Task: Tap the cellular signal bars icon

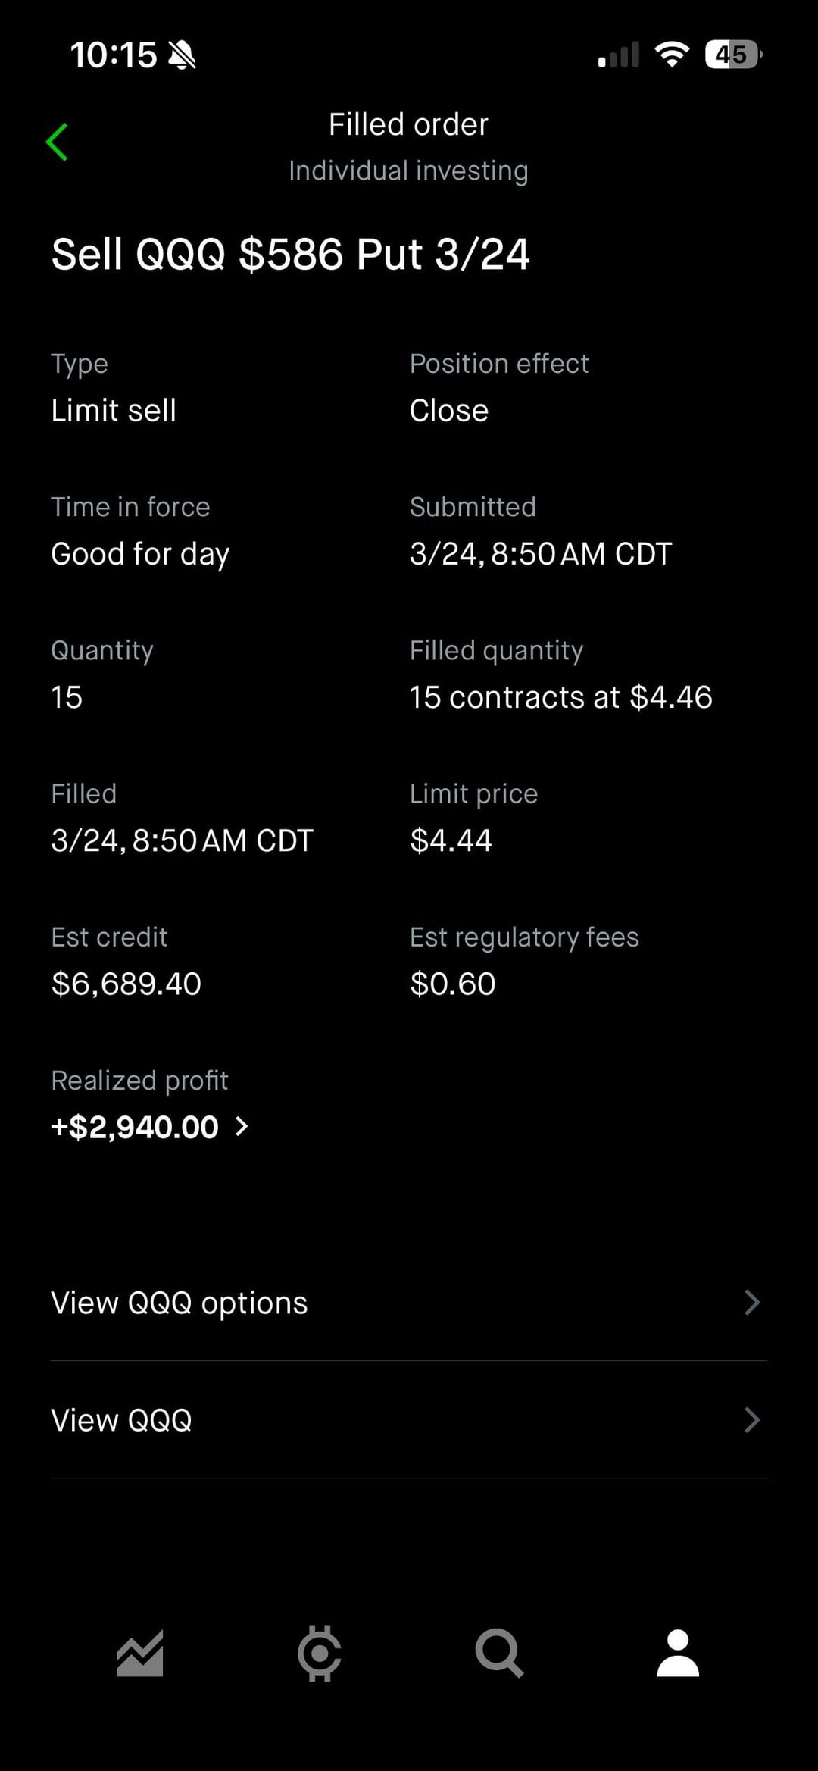Action: [x=619, y=55]
